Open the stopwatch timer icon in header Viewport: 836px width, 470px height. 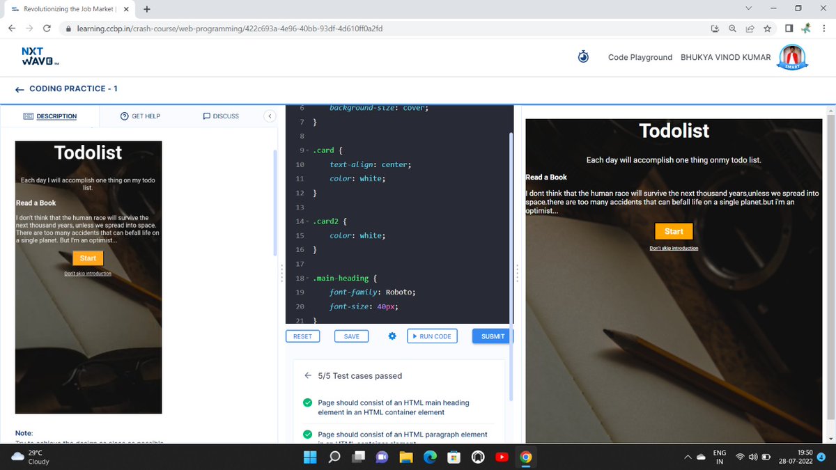584,56
